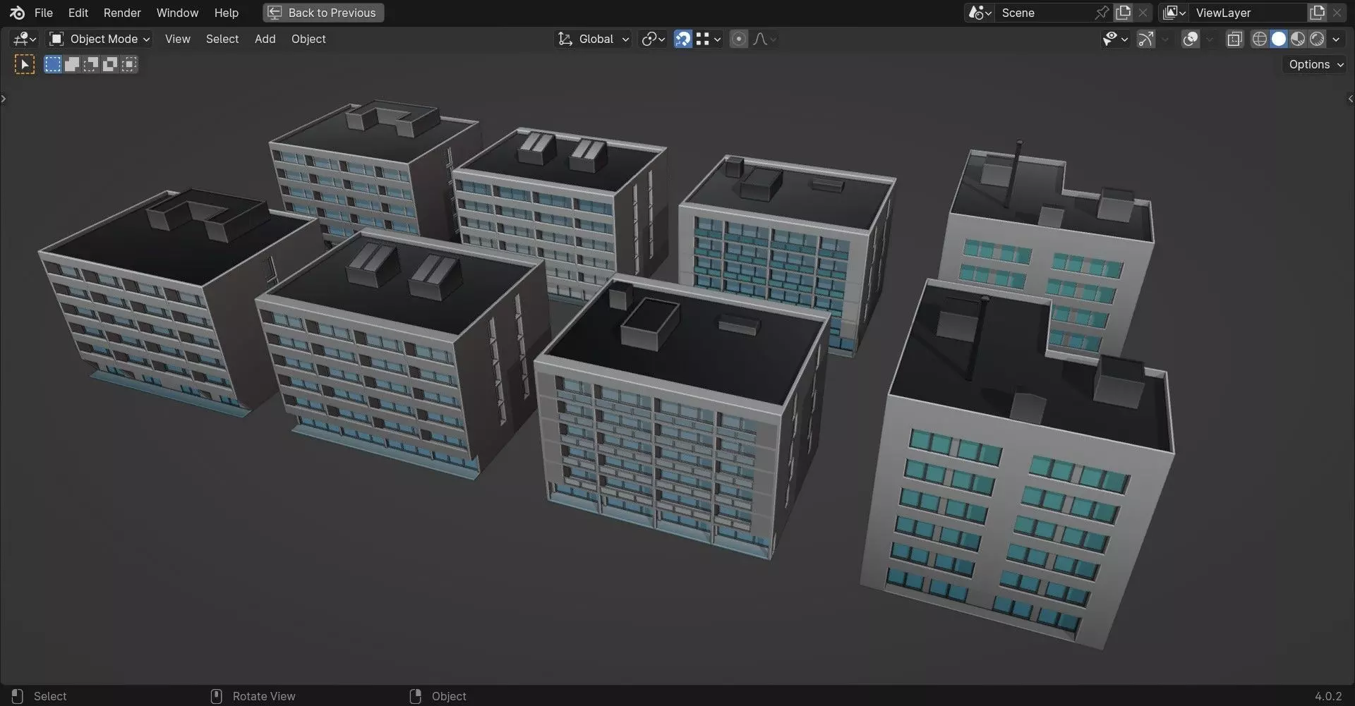The height and width of the screenshot is (706, 1355).
Task: Open the proportional editing falloff menu
Action: click(x=764, y=39)
